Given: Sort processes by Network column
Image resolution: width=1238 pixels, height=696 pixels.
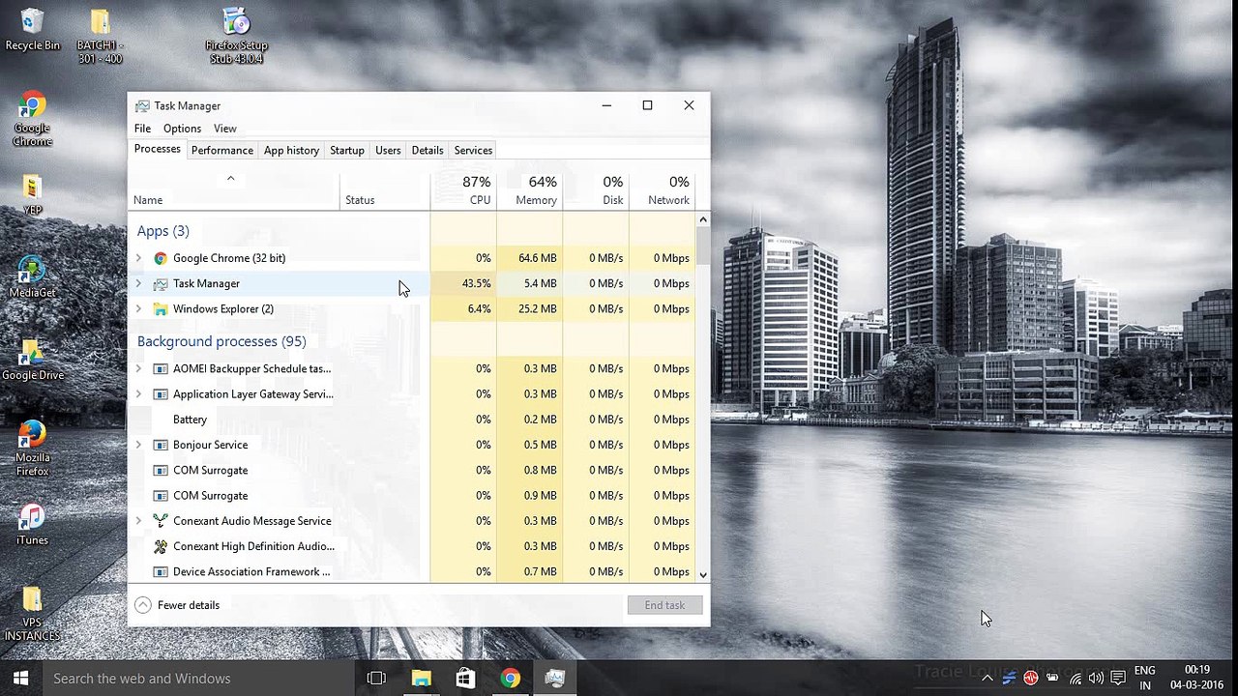Looking at the screenshot, I should tap(662, 189).
